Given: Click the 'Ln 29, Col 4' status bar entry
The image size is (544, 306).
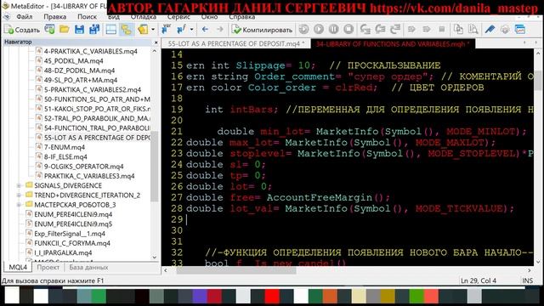Looking at the screenshot, I should tap(478, 280).
